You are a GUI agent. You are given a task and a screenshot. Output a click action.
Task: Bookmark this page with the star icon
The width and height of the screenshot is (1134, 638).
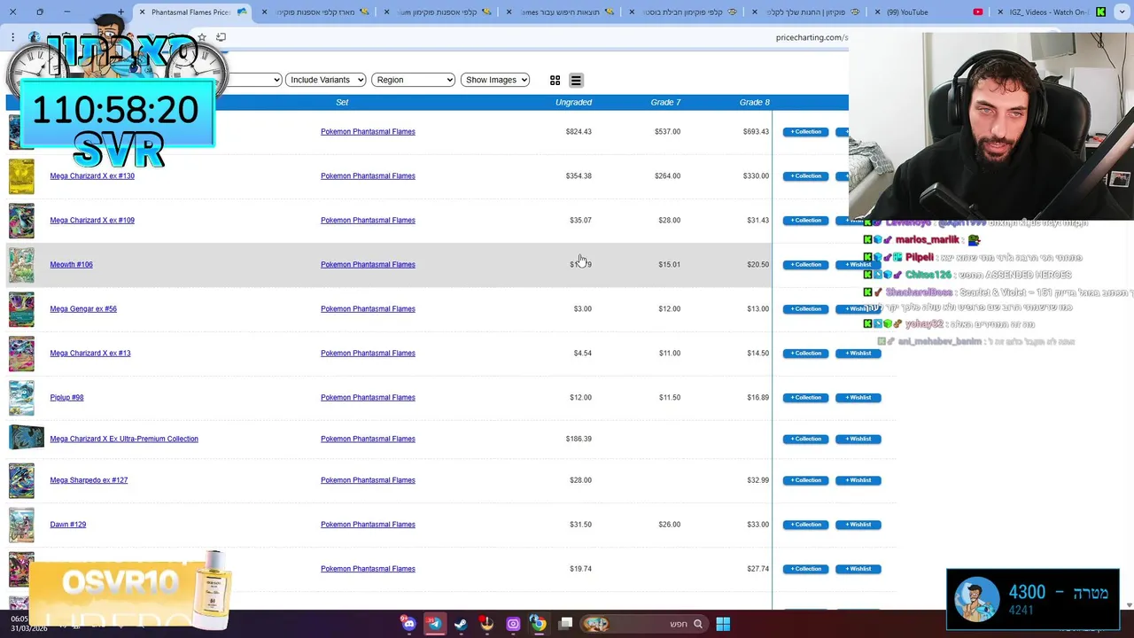coord(202,37)
